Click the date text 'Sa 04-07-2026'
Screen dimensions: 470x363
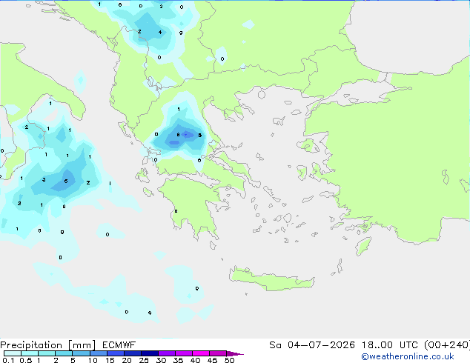(x=312, y=345)
